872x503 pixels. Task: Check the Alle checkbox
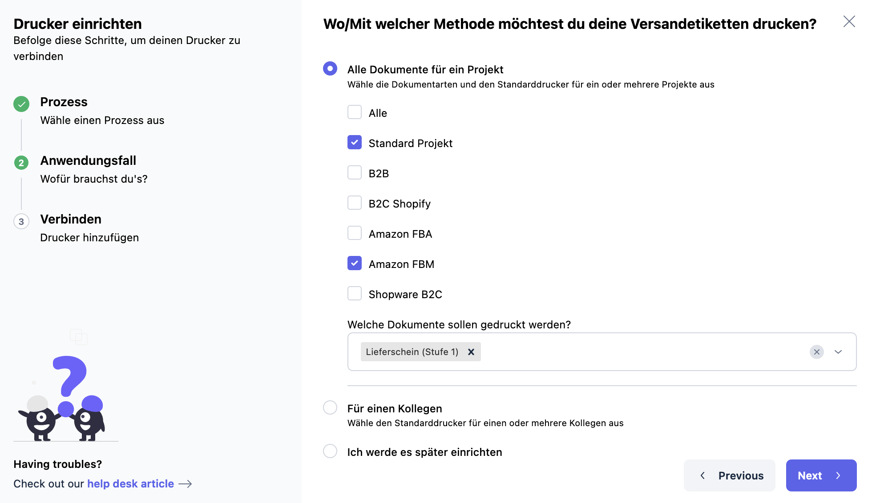[x=355, y=112]
